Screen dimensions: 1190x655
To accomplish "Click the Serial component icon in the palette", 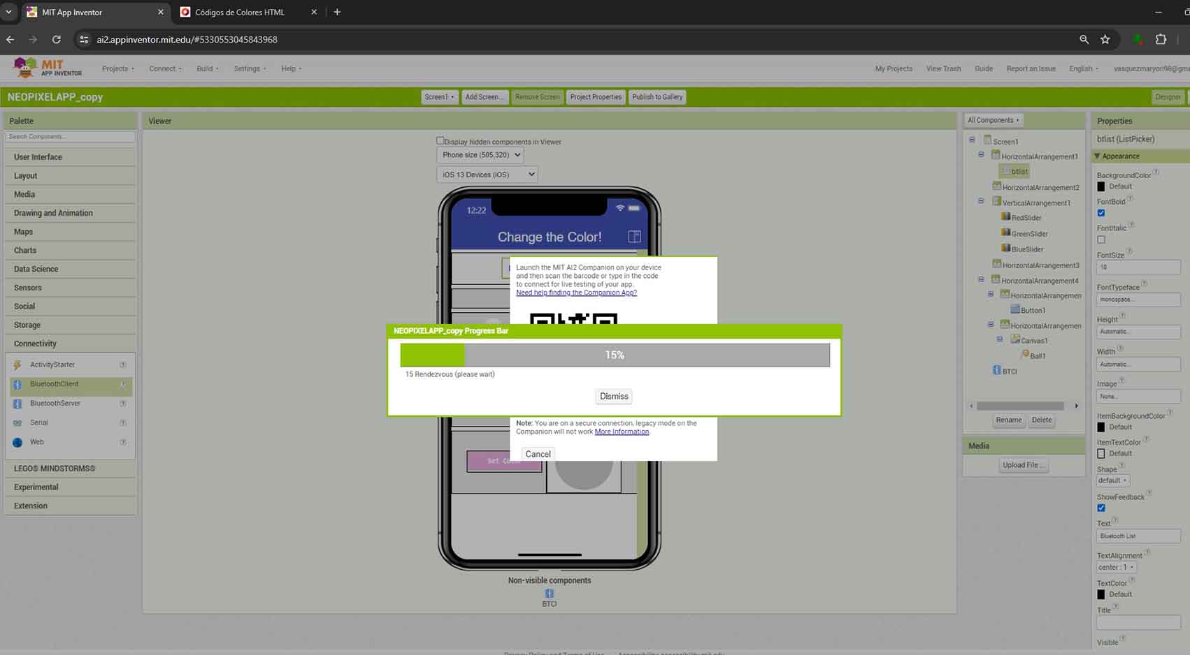I will (17, 423).
